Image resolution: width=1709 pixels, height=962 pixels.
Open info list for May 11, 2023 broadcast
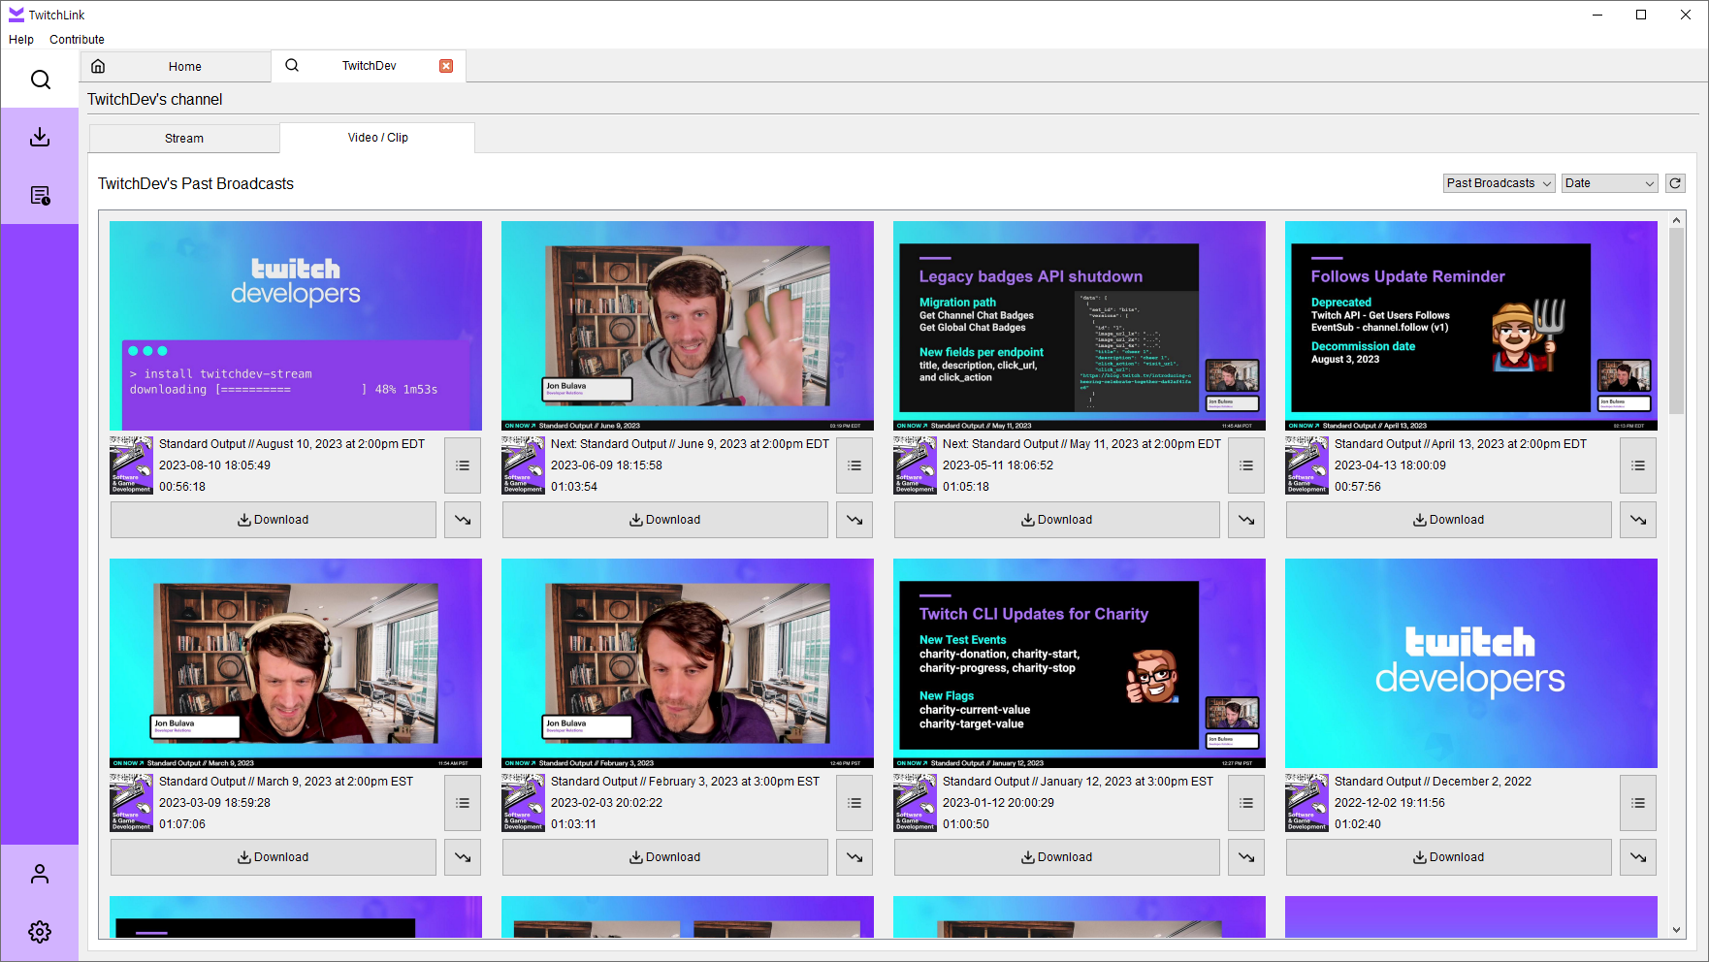tap(1246, 465)
